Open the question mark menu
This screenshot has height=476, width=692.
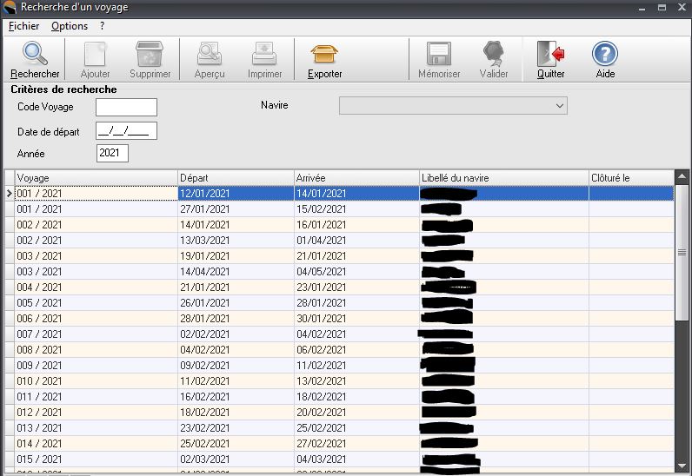[x=102, y=26]
